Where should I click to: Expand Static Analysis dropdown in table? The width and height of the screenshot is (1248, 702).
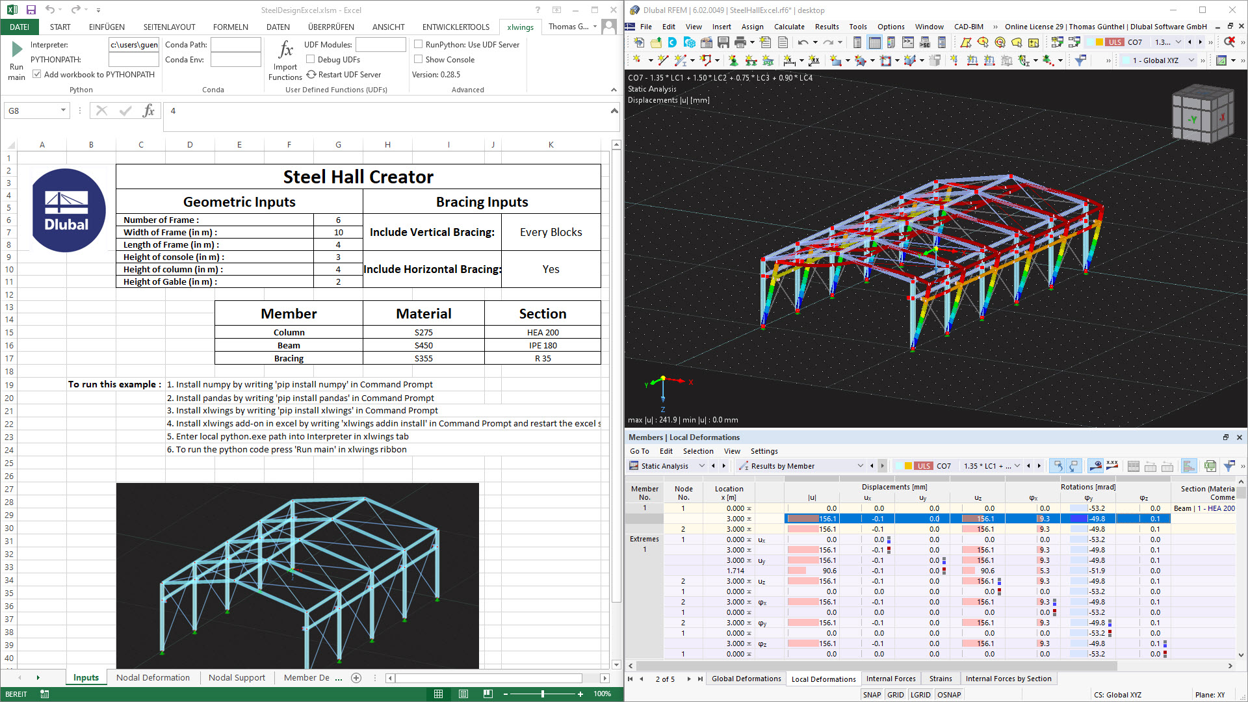coord(701,466)
